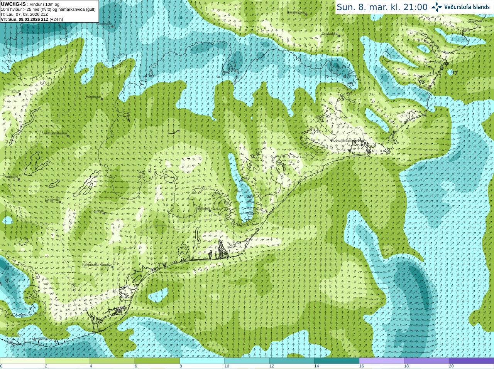Screen dimensions: 494x369
Task: Click the Eyjabakkar station dot
Action: click(x=339, y=36)
